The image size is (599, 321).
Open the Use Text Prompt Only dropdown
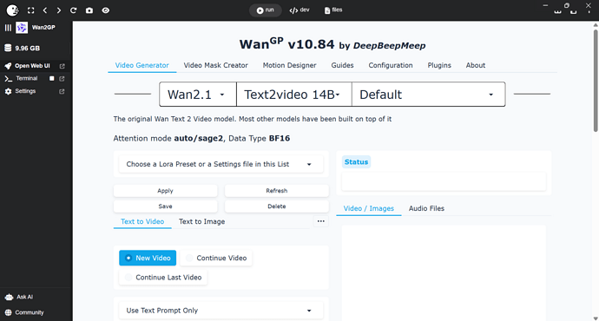pyautogui.click(x=221, y=311)
